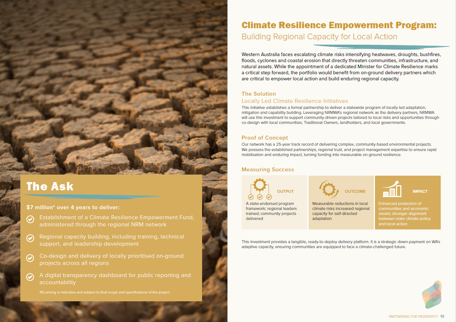Screen dimensions: 456x322
Task: Click the subtitle Building Regional Capacity for Local Action
Action: (x=319, y=36)
